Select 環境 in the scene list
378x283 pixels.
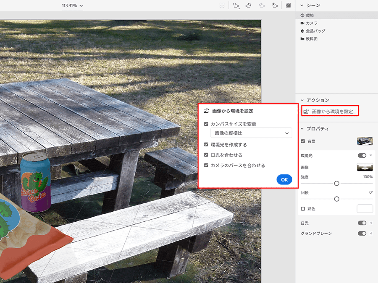(336, 16)
